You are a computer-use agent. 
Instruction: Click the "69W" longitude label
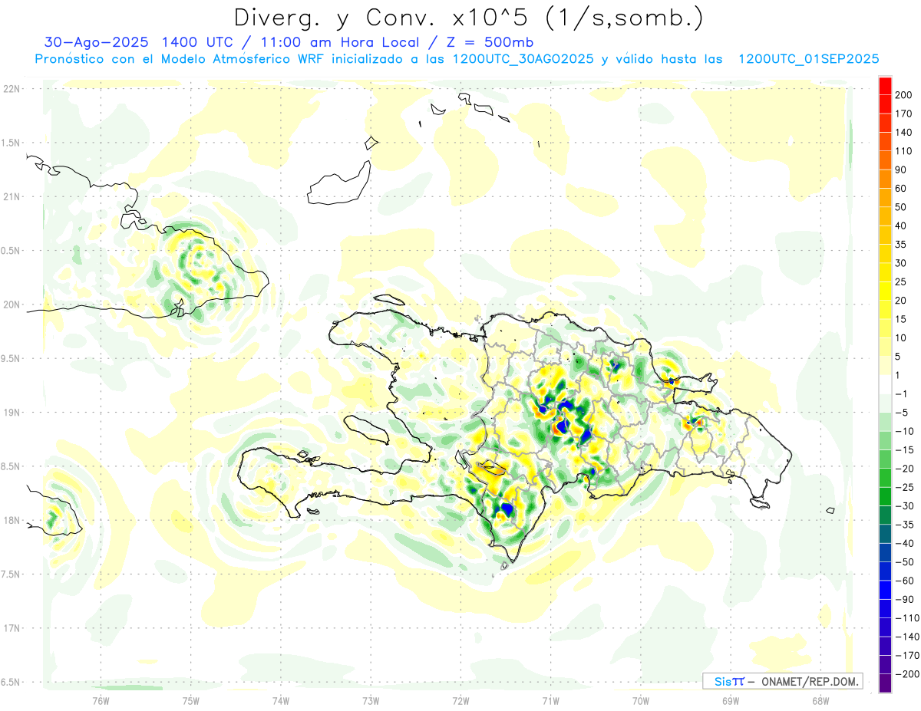coord(731,700)
